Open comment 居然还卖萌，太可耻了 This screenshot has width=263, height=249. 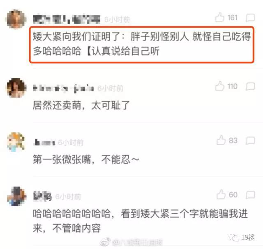81,105
